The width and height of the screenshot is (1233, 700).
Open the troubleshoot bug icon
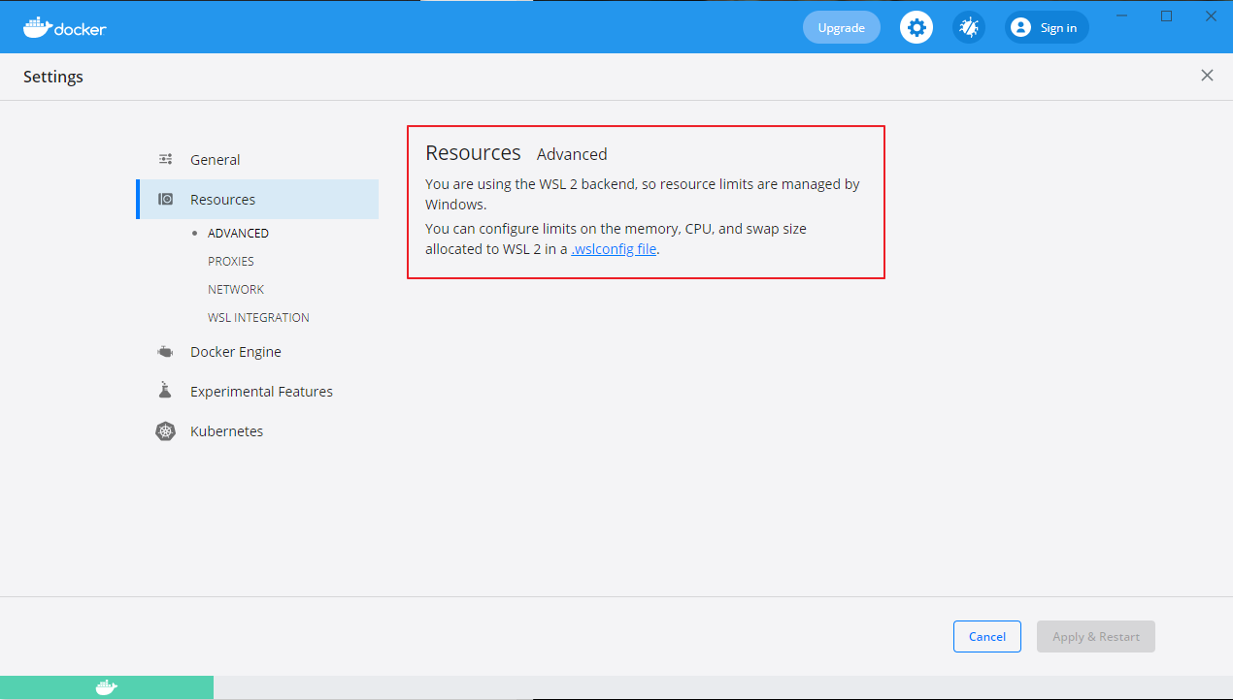click(968, 27)
